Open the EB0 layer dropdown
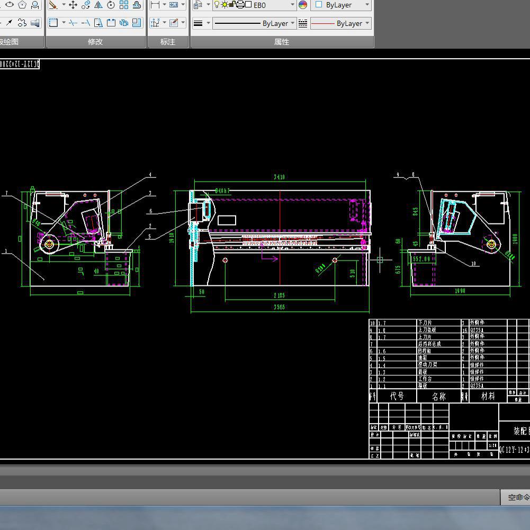530x530 pixels. point(292,5)
